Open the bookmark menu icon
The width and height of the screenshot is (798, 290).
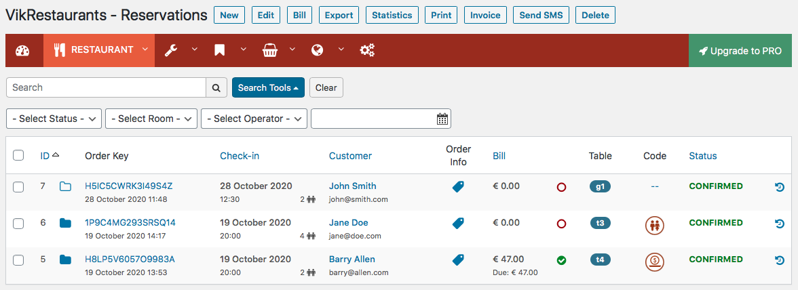pos(219,49)
